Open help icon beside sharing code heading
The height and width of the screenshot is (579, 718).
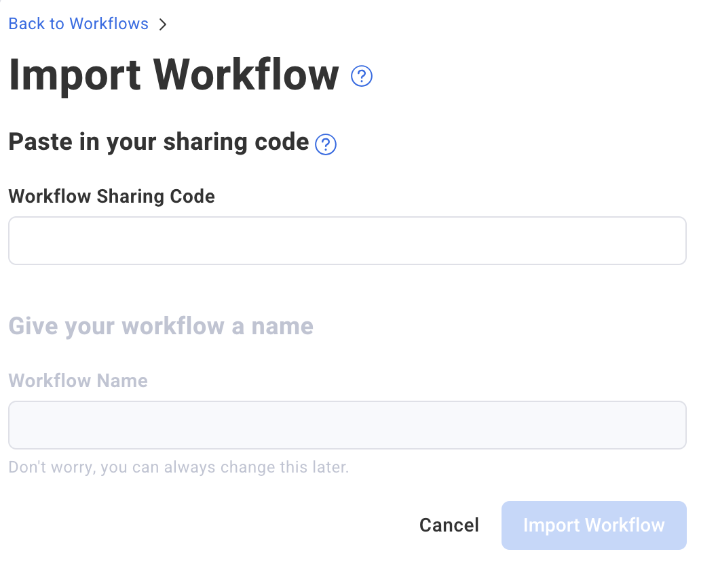coord(326,144)
